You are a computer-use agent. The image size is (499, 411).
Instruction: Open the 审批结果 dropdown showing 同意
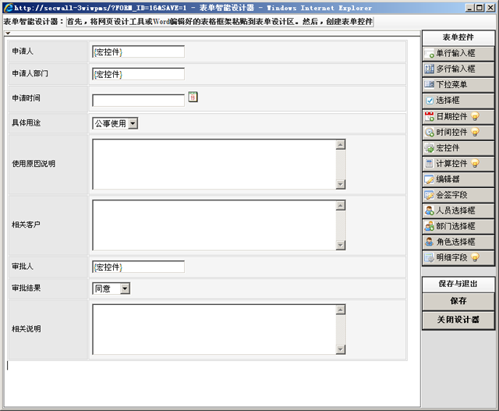[125, 289]
